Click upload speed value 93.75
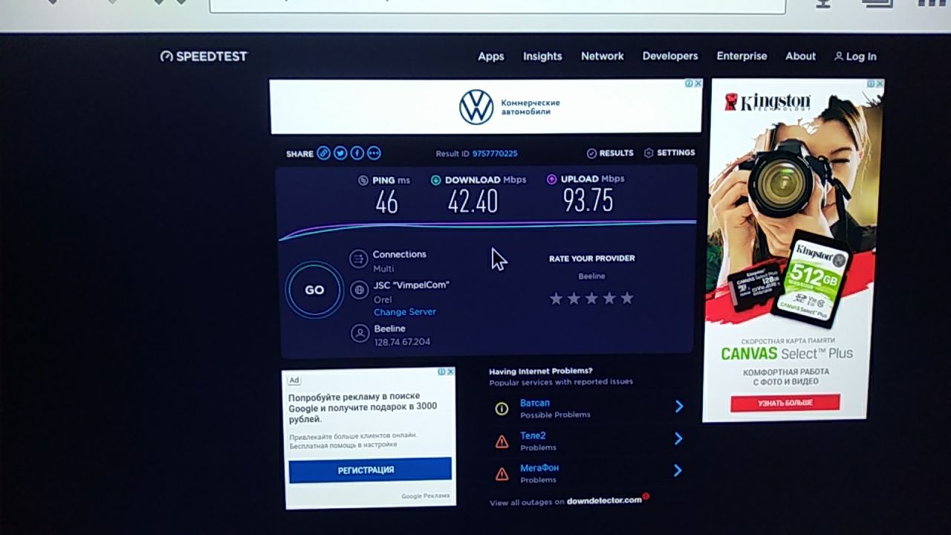This screenshot has height=535, width=951. click(x=588, y=200)
